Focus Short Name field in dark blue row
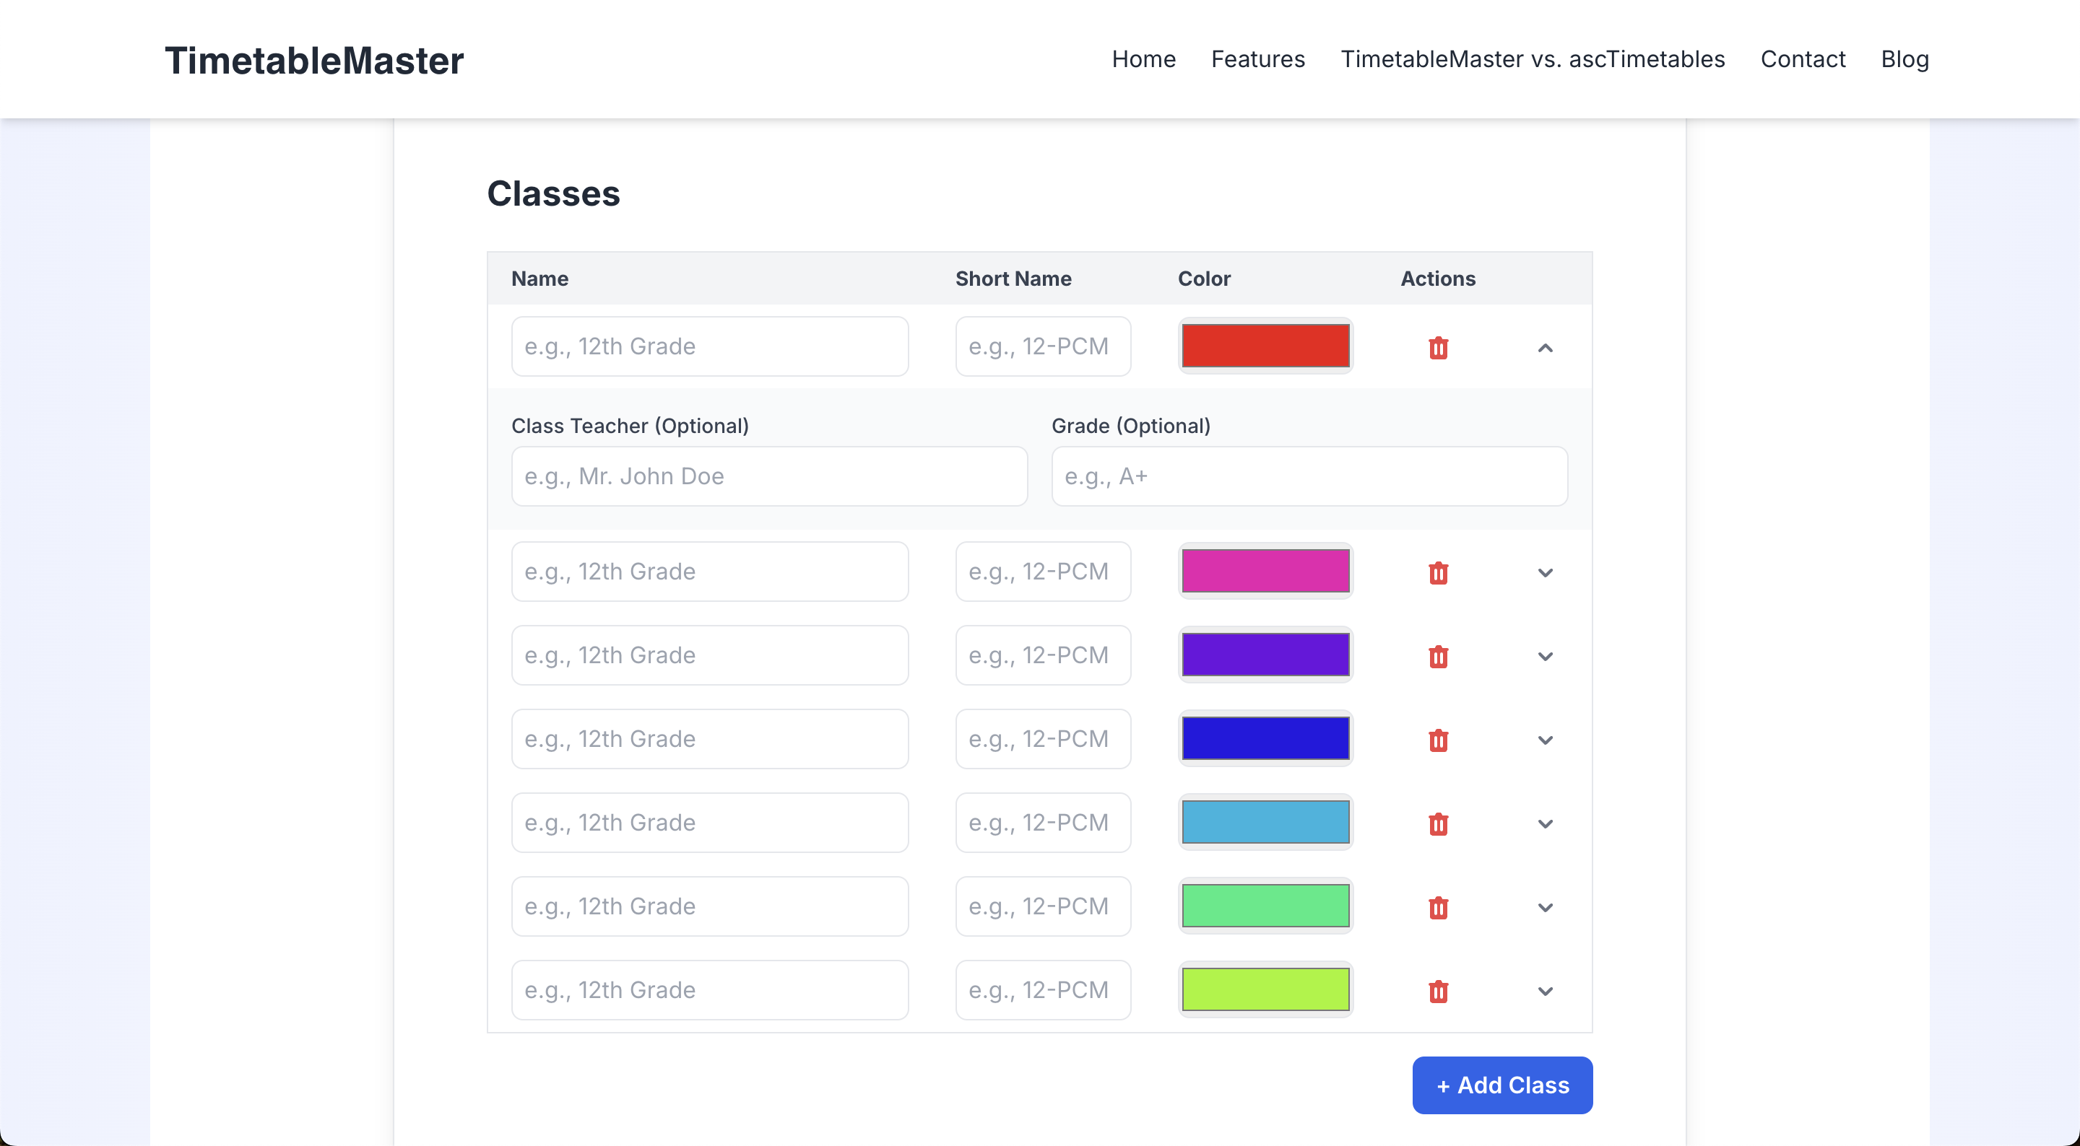 point(1043,738)
